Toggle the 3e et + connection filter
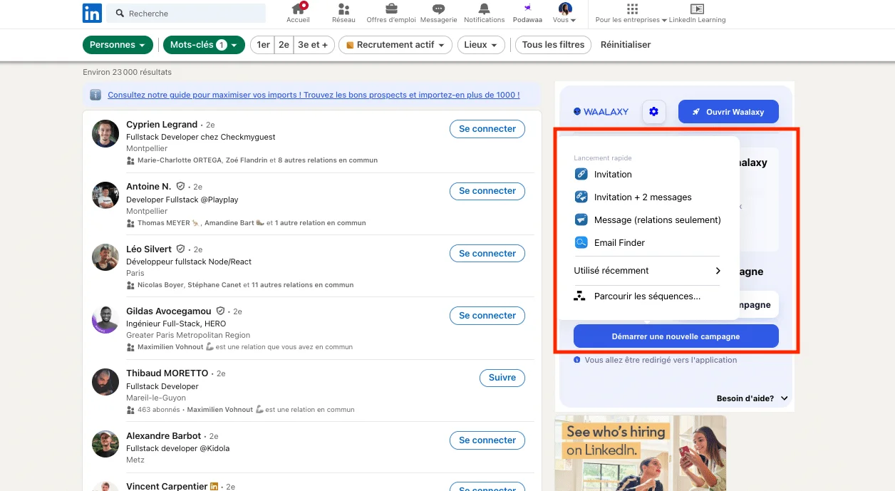 click(x=313, y=45)
